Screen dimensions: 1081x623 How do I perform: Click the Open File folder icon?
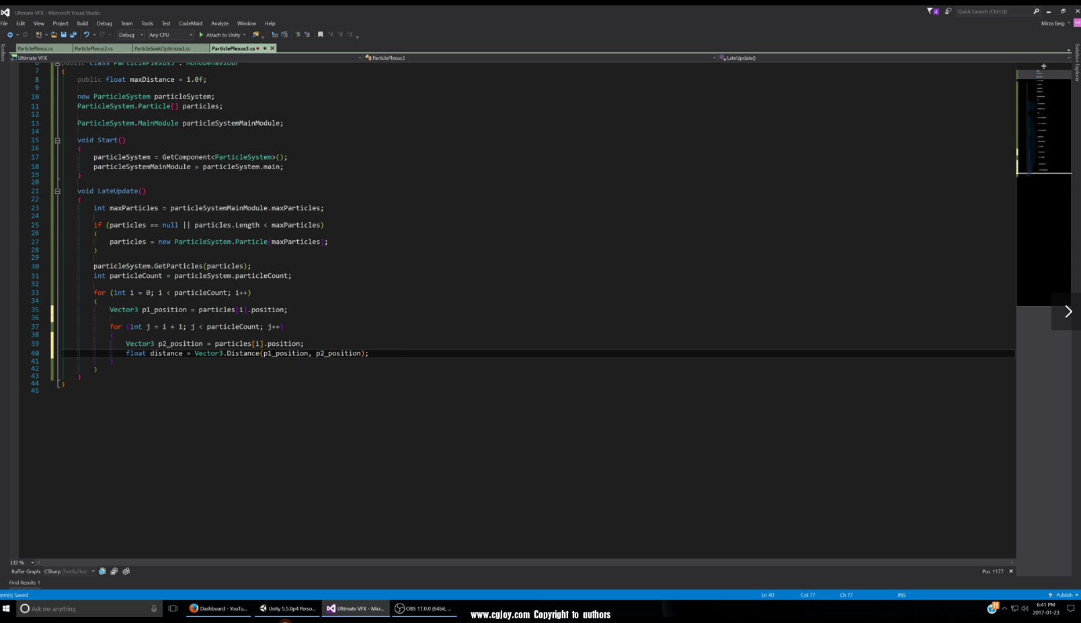click(54, 35)
